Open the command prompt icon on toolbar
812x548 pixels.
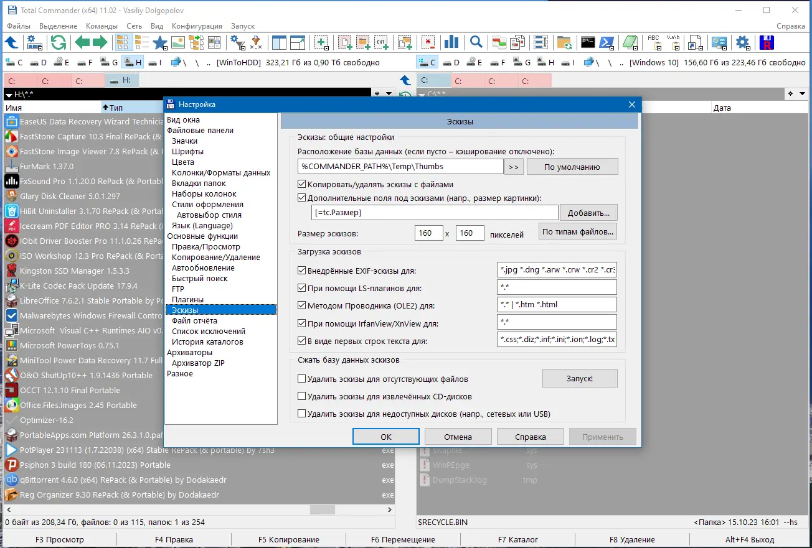pos(587,42)
